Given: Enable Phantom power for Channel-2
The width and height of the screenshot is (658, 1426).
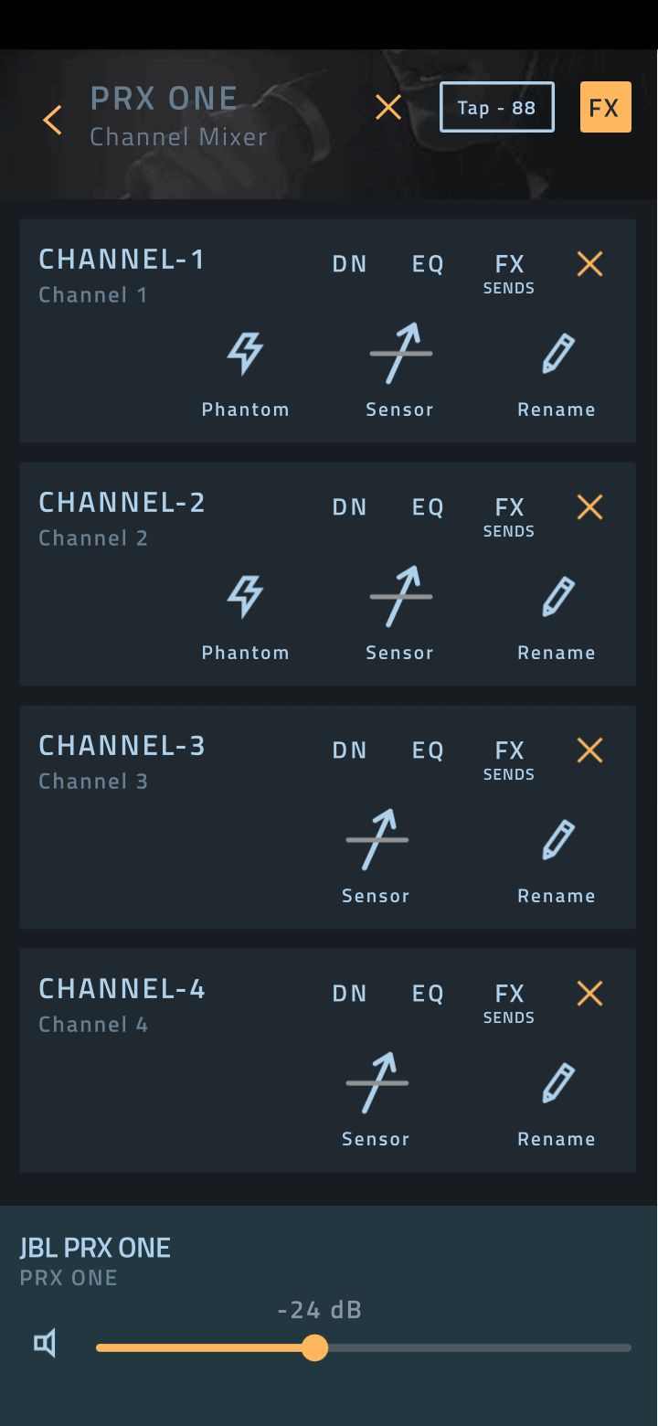Looking at the screenshot, I should point(245,598).
